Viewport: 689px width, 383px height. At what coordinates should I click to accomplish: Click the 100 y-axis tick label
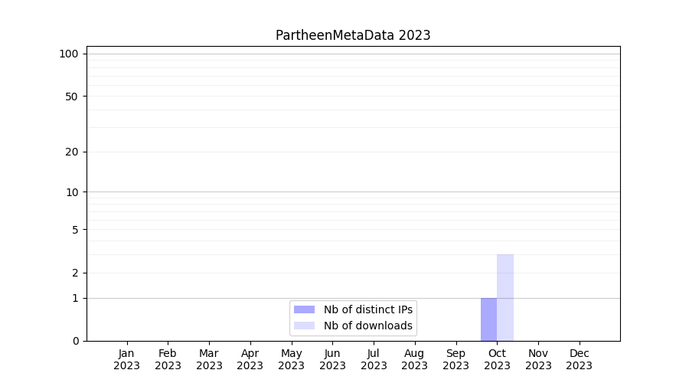69,54
